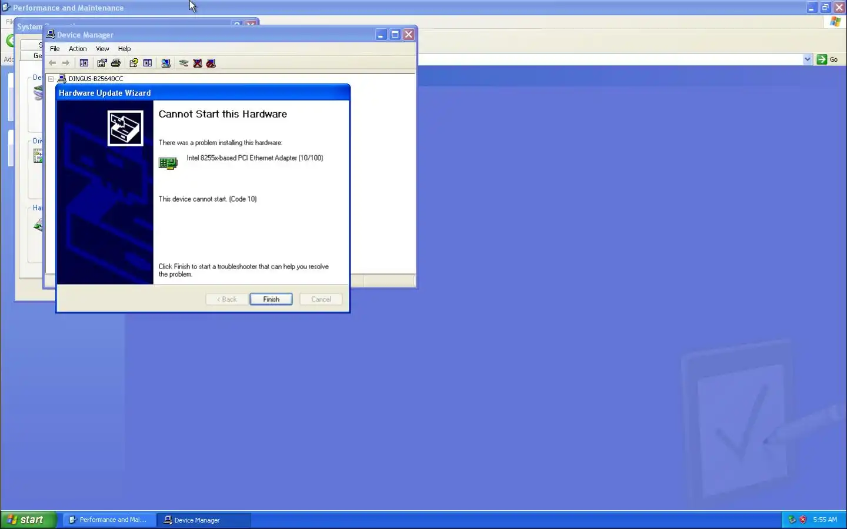Click the Hardware Update Wizard title bar
847x529 pixels.
[x=203, y=93]
